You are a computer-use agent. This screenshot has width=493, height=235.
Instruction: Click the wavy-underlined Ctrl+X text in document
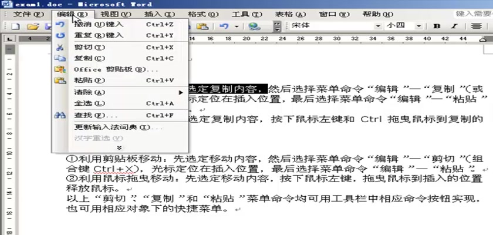[114, 169]
